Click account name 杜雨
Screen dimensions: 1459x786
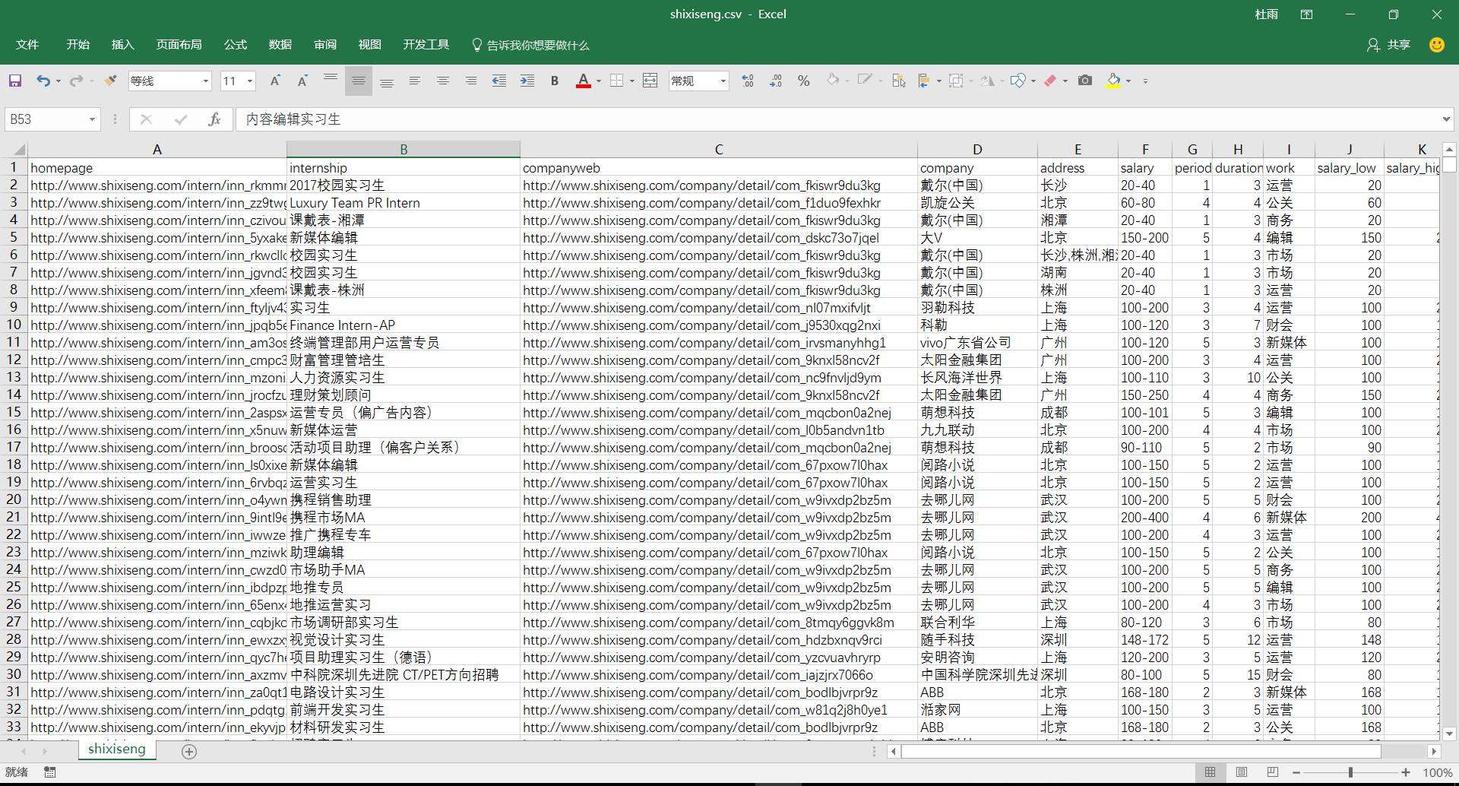(1266, 14)
